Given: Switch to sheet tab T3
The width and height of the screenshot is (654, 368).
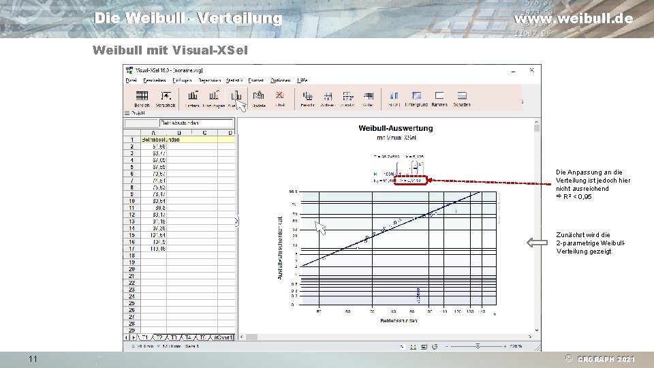Looking at the screenshot, I should pos(174,337).
